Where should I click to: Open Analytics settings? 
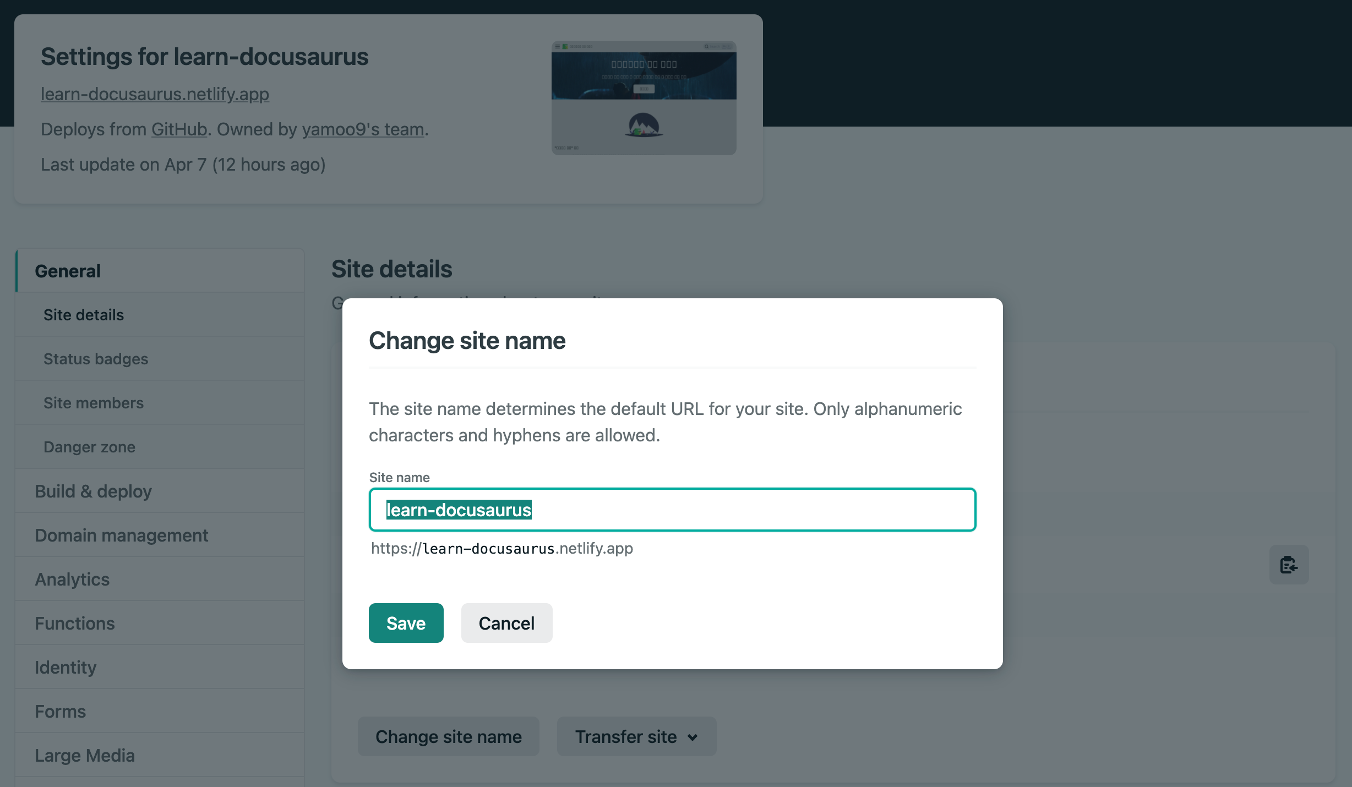point(72,579)
